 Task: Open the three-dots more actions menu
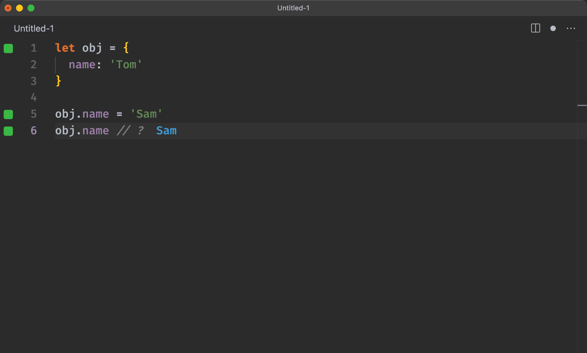pos(571,28)
